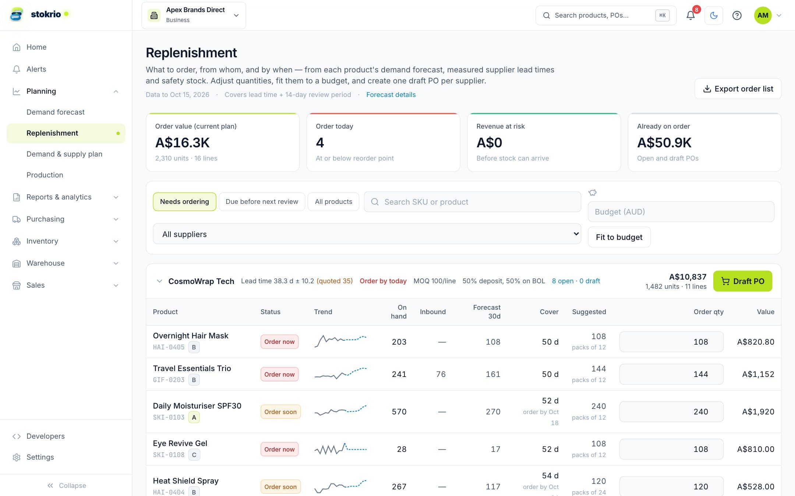Viewport: 795px width, 496px height.
Task: Click the piggy bank budget icon
Action: click(x=592, y=193)
